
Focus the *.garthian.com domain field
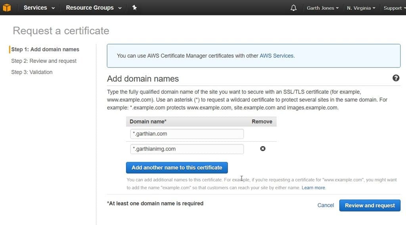pos(187,134)
